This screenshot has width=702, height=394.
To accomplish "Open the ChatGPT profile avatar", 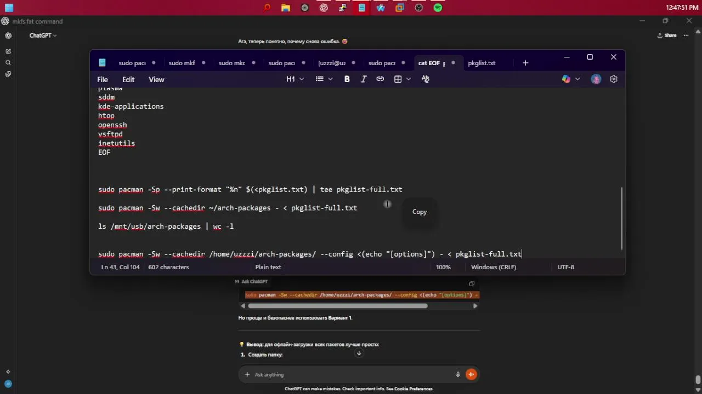I will point(8,384).
